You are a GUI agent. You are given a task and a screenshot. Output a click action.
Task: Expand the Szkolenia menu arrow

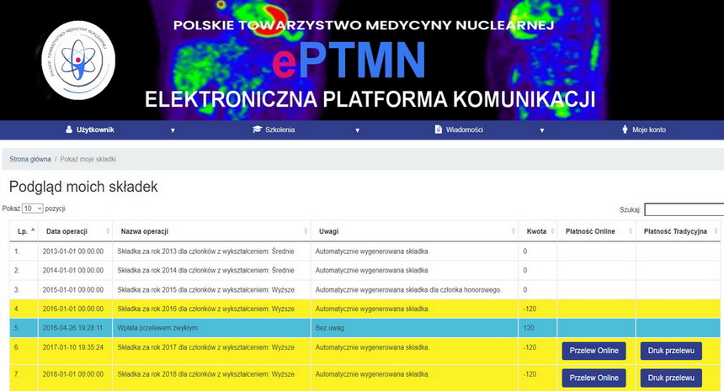click(x=357, y=130)
